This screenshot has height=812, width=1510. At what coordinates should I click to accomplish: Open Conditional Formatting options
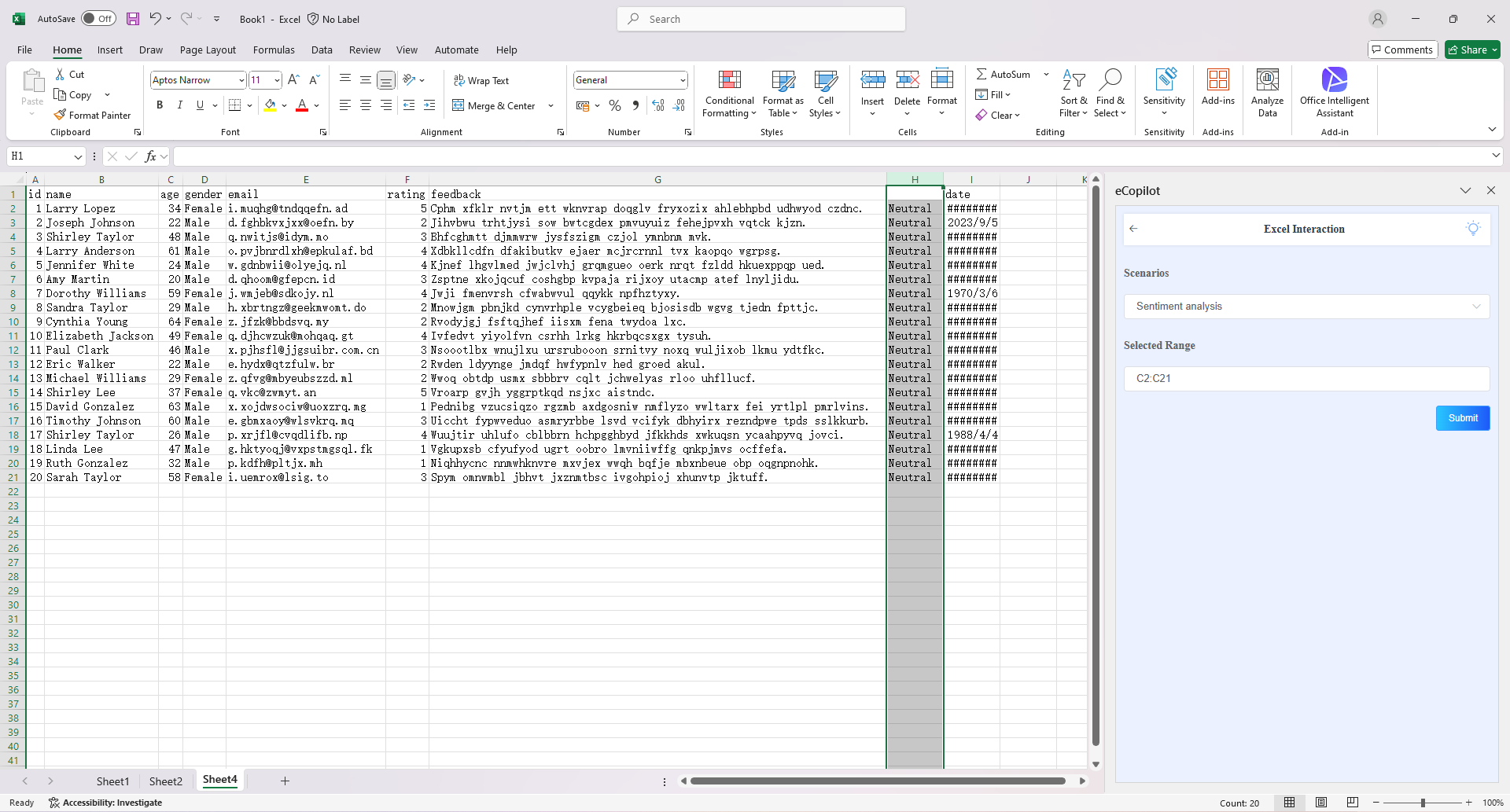click(728, 93)
